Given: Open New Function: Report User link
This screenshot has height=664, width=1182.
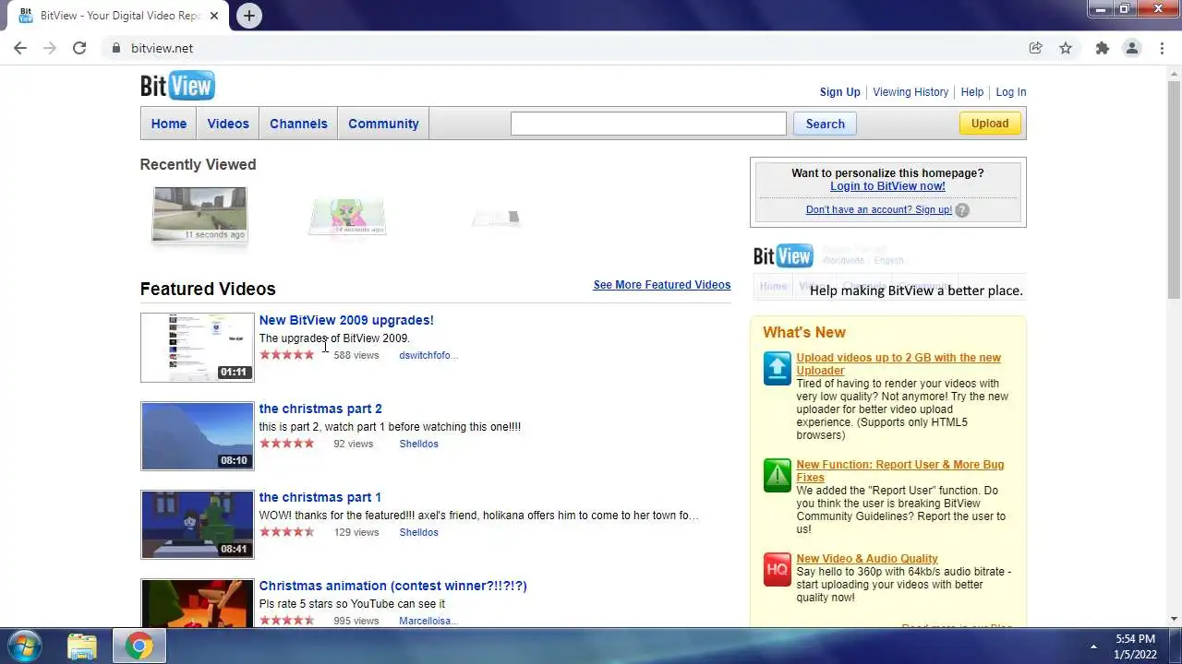Looking at the screenshot, I should click(900, 471).
